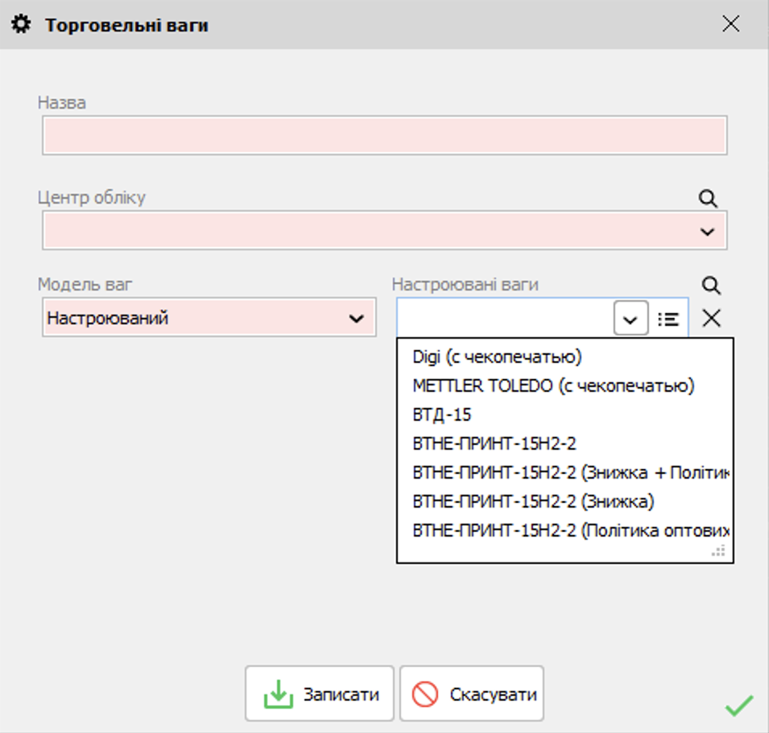Click into the Назва text field
The height and width of the screenshot is (733, 769).
(384, 135)
